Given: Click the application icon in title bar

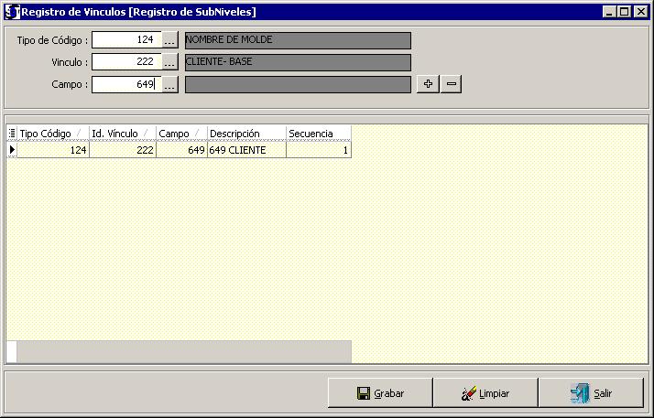Looking at the screenshot, I should pos(12,12).
